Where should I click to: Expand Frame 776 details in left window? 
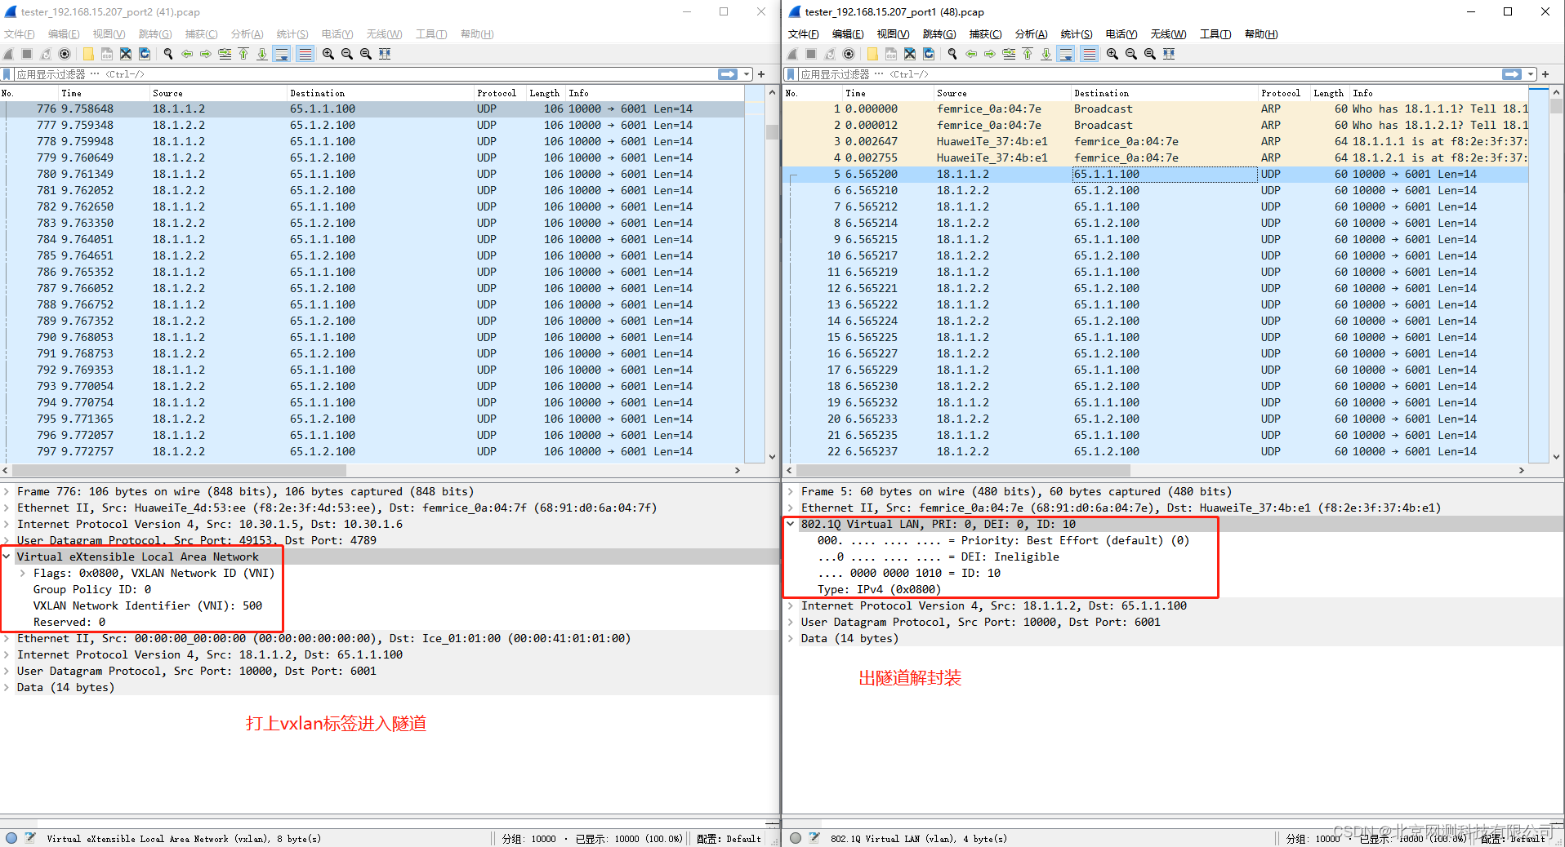point(7,491)
